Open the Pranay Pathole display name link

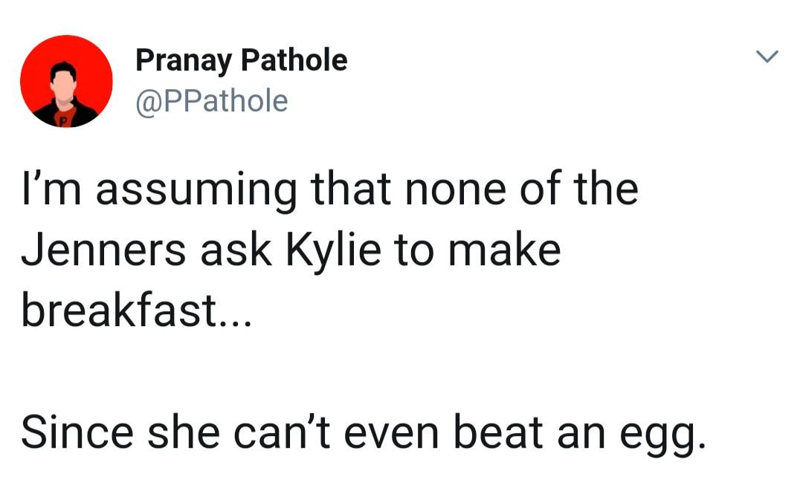click(x=241, y=61)
